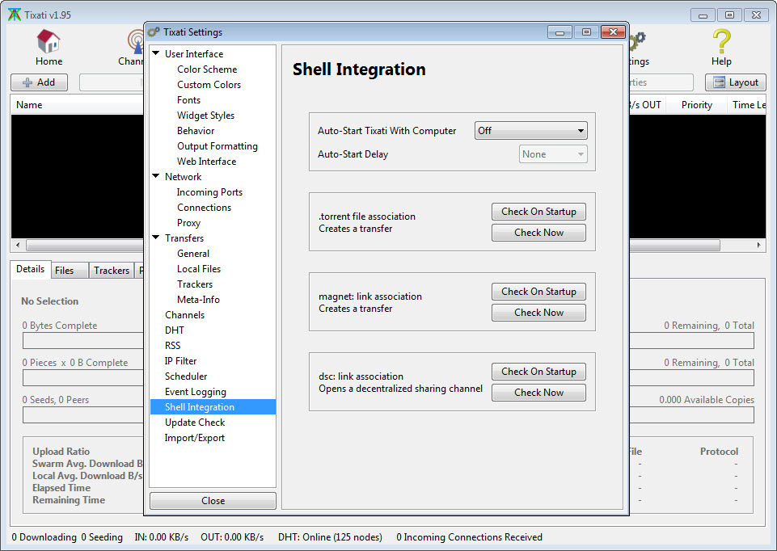The width and height of the screenshot is (777, 551).
Task: Click Check Now for .torrent file association
Action: 538,232
